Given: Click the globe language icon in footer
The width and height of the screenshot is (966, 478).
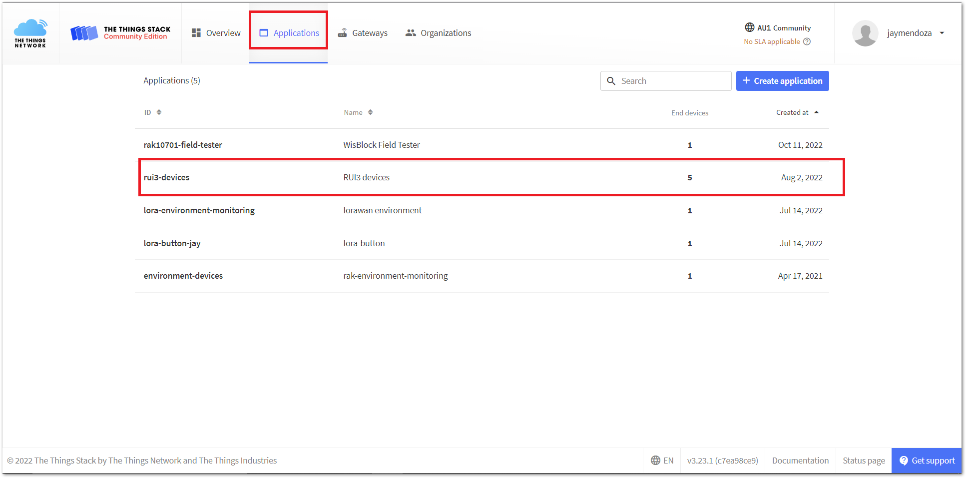Looking at the screenshot, I should click(x=655, y=461).
